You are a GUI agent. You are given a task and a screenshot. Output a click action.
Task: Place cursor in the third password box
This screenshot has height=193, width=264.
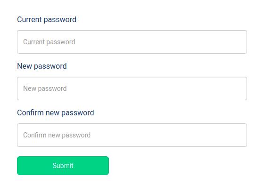point(132,135)
